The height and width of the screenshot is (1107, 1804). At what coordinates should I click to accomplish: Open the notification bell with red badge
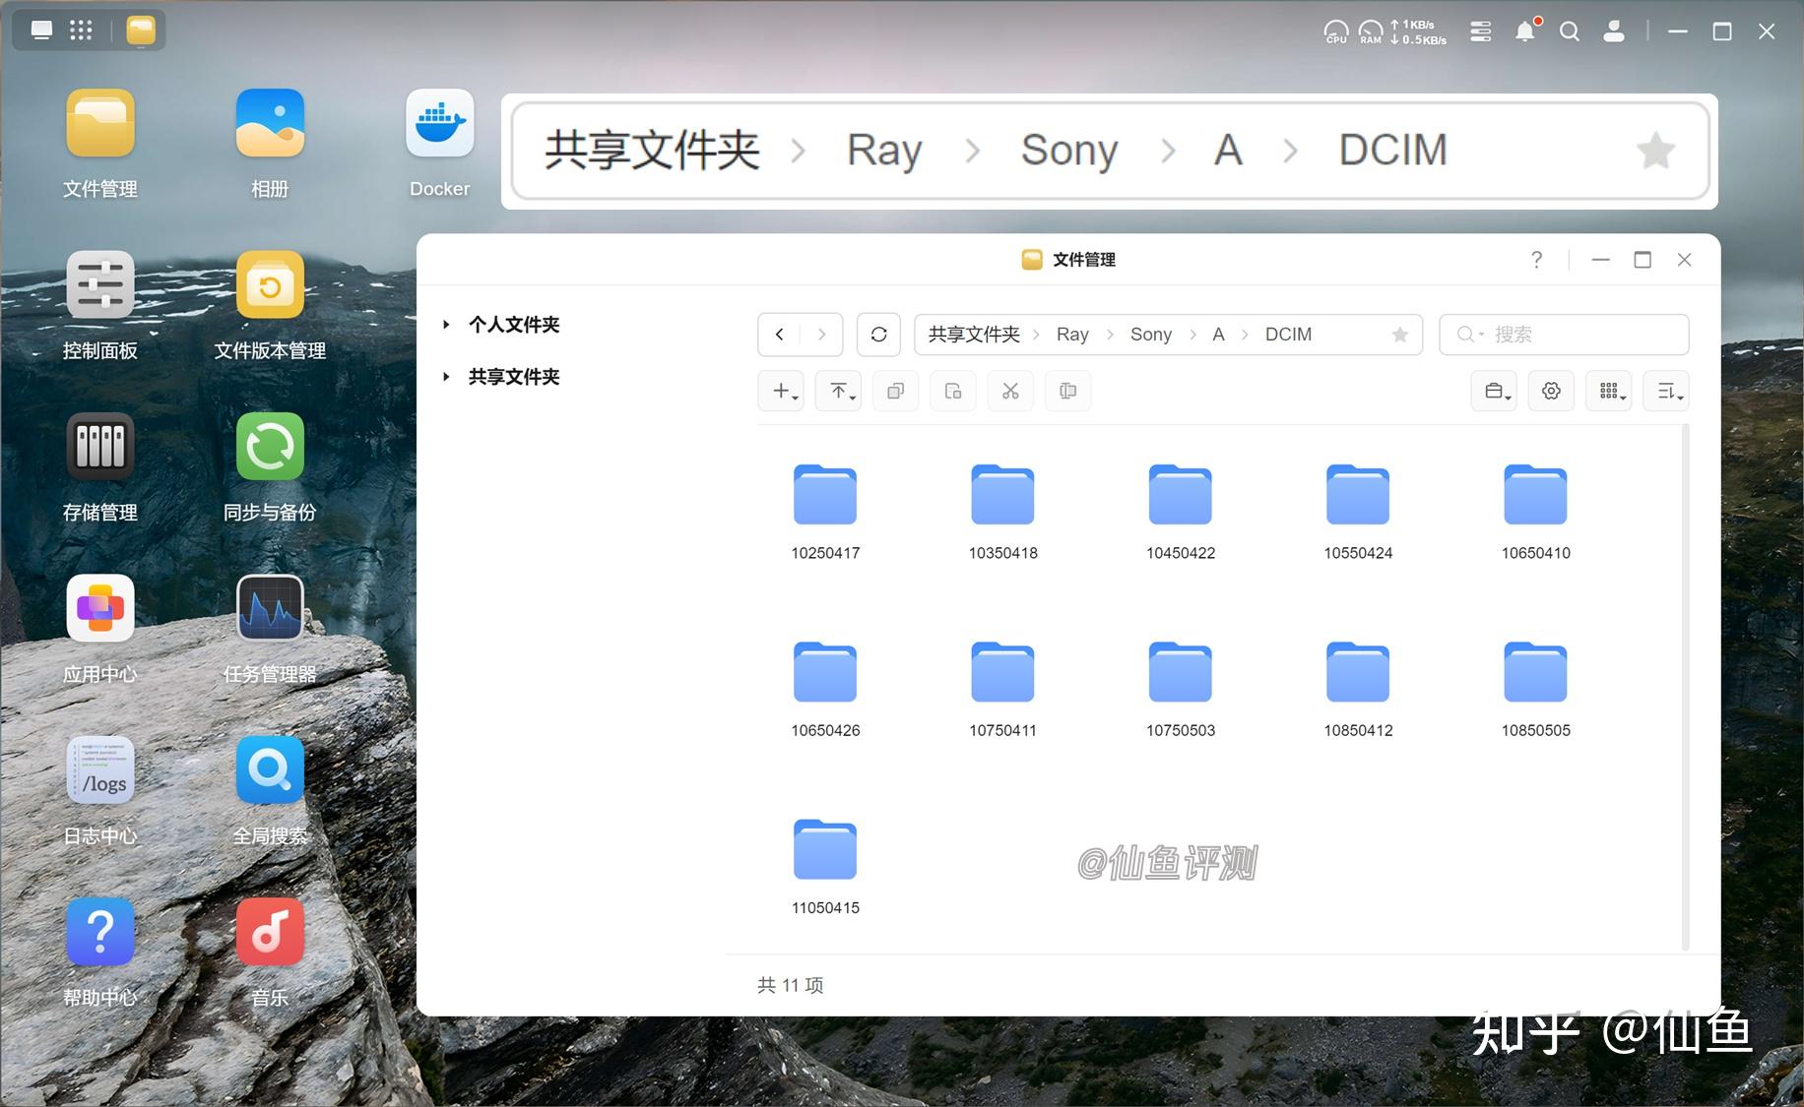click(1524, 31)
